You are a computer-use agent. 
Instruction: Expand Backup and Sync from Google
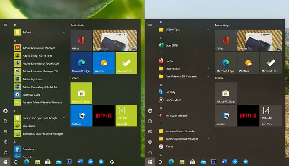tap(64, 118)
